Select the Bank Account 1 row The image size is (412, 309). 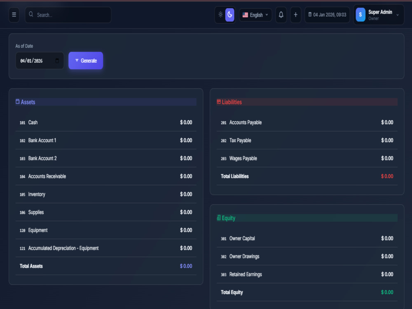point(106,140)
